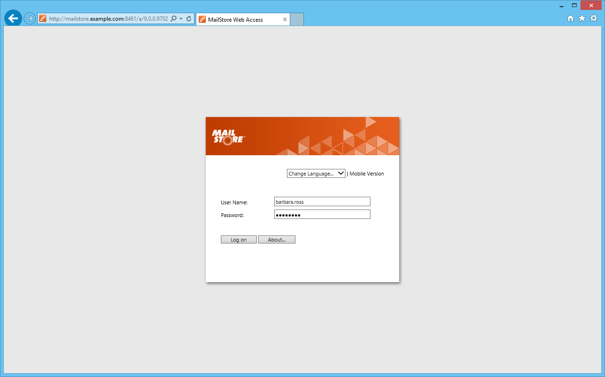605x377 pixels.
Task: Focus the Password input field
Action: click(x=322, y=215)
